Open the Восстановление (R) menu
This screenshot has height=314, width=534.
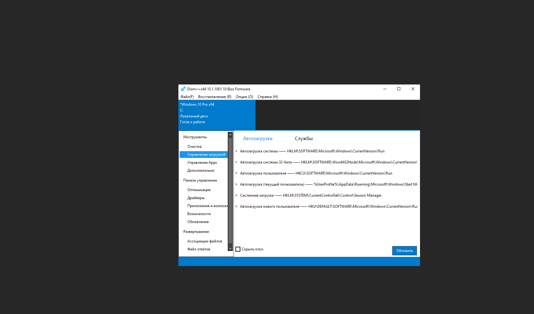pos(214,97)
